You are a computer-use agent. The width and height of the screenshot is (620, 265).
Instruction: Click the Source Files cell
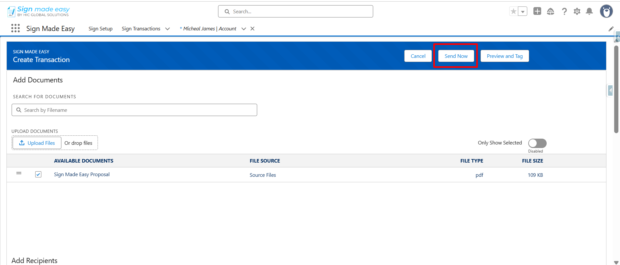[x=263, y=175]
